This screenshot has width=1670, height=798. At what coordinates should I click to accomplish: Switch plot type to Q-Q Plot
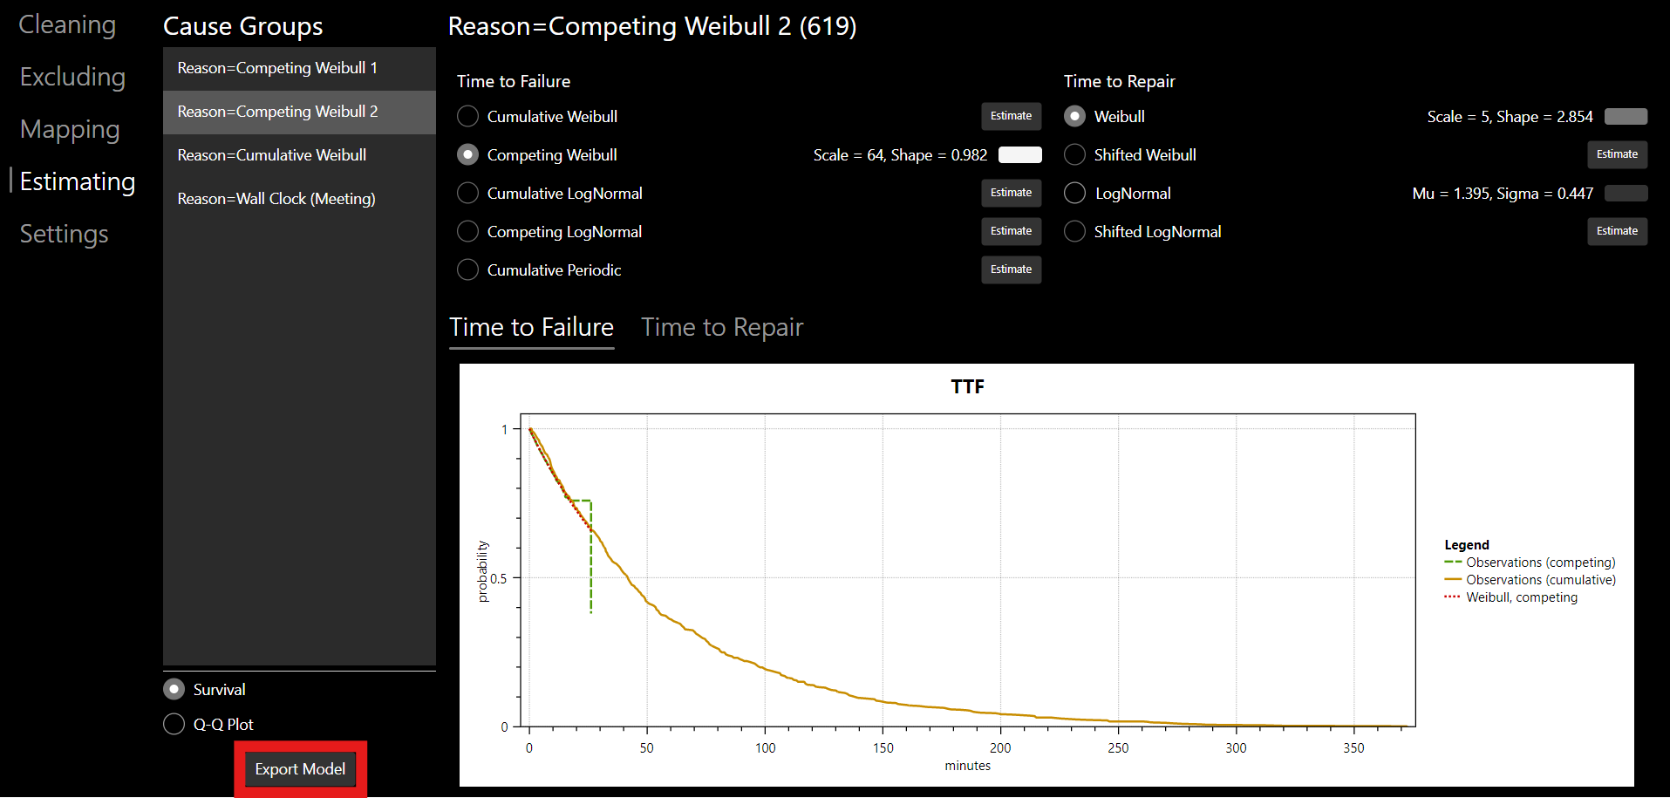(x=174, y=724)
